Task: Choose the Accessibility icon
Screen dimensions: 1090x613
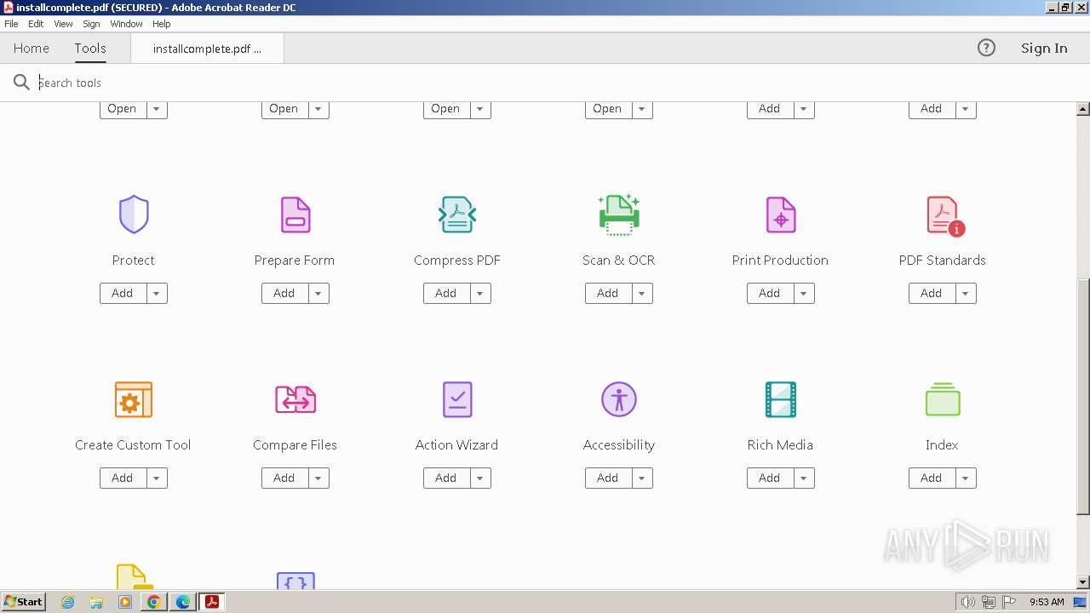Action: (x=619, y=399)
